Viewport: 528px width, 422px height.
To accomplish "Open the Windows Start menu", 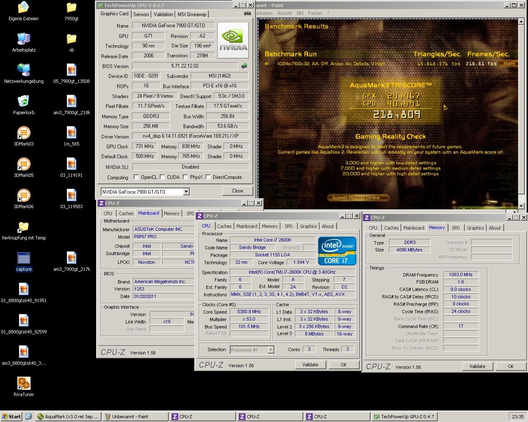I will click(12, 417).
